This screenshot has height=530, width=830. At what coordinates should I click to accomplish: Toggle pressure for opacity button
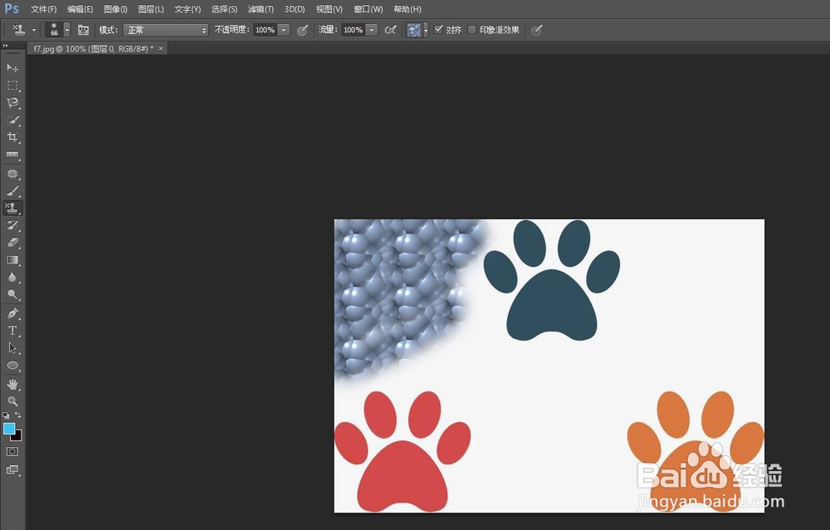click(x=302, y=30)
